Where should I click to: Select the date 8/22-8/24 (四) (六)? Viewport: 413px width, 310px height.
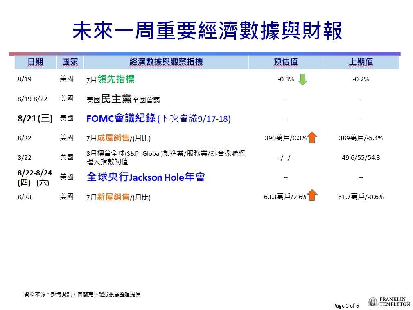34,177
